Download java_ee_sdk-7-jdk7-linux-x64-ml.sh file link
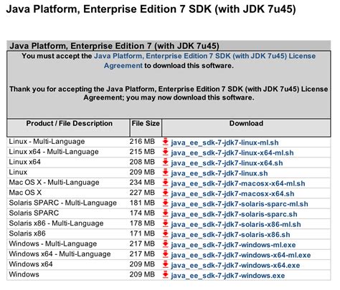340x290 pixels. pyautogui.click(x=232, y=153)
